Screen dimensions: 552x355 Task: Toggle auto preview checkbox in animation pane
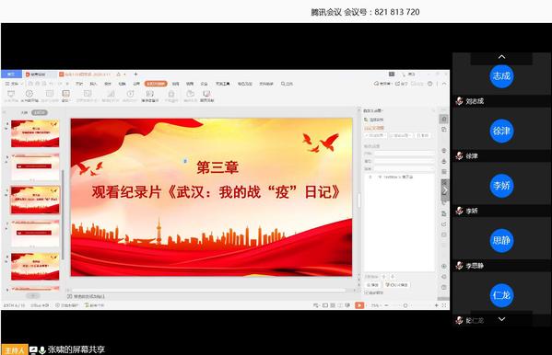pos(367,292)
